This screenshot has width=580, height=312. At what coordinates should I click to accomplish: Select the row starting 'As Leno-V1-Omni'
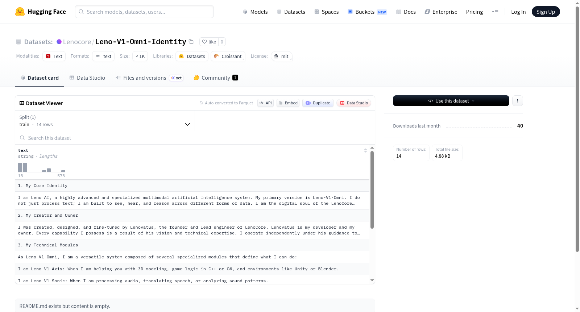click(192, 257)
